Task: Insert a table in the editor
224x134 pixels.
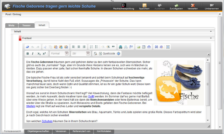Action: point(144,47)
